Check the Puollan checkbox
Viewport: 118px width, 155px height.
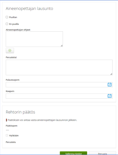[7, 17]
